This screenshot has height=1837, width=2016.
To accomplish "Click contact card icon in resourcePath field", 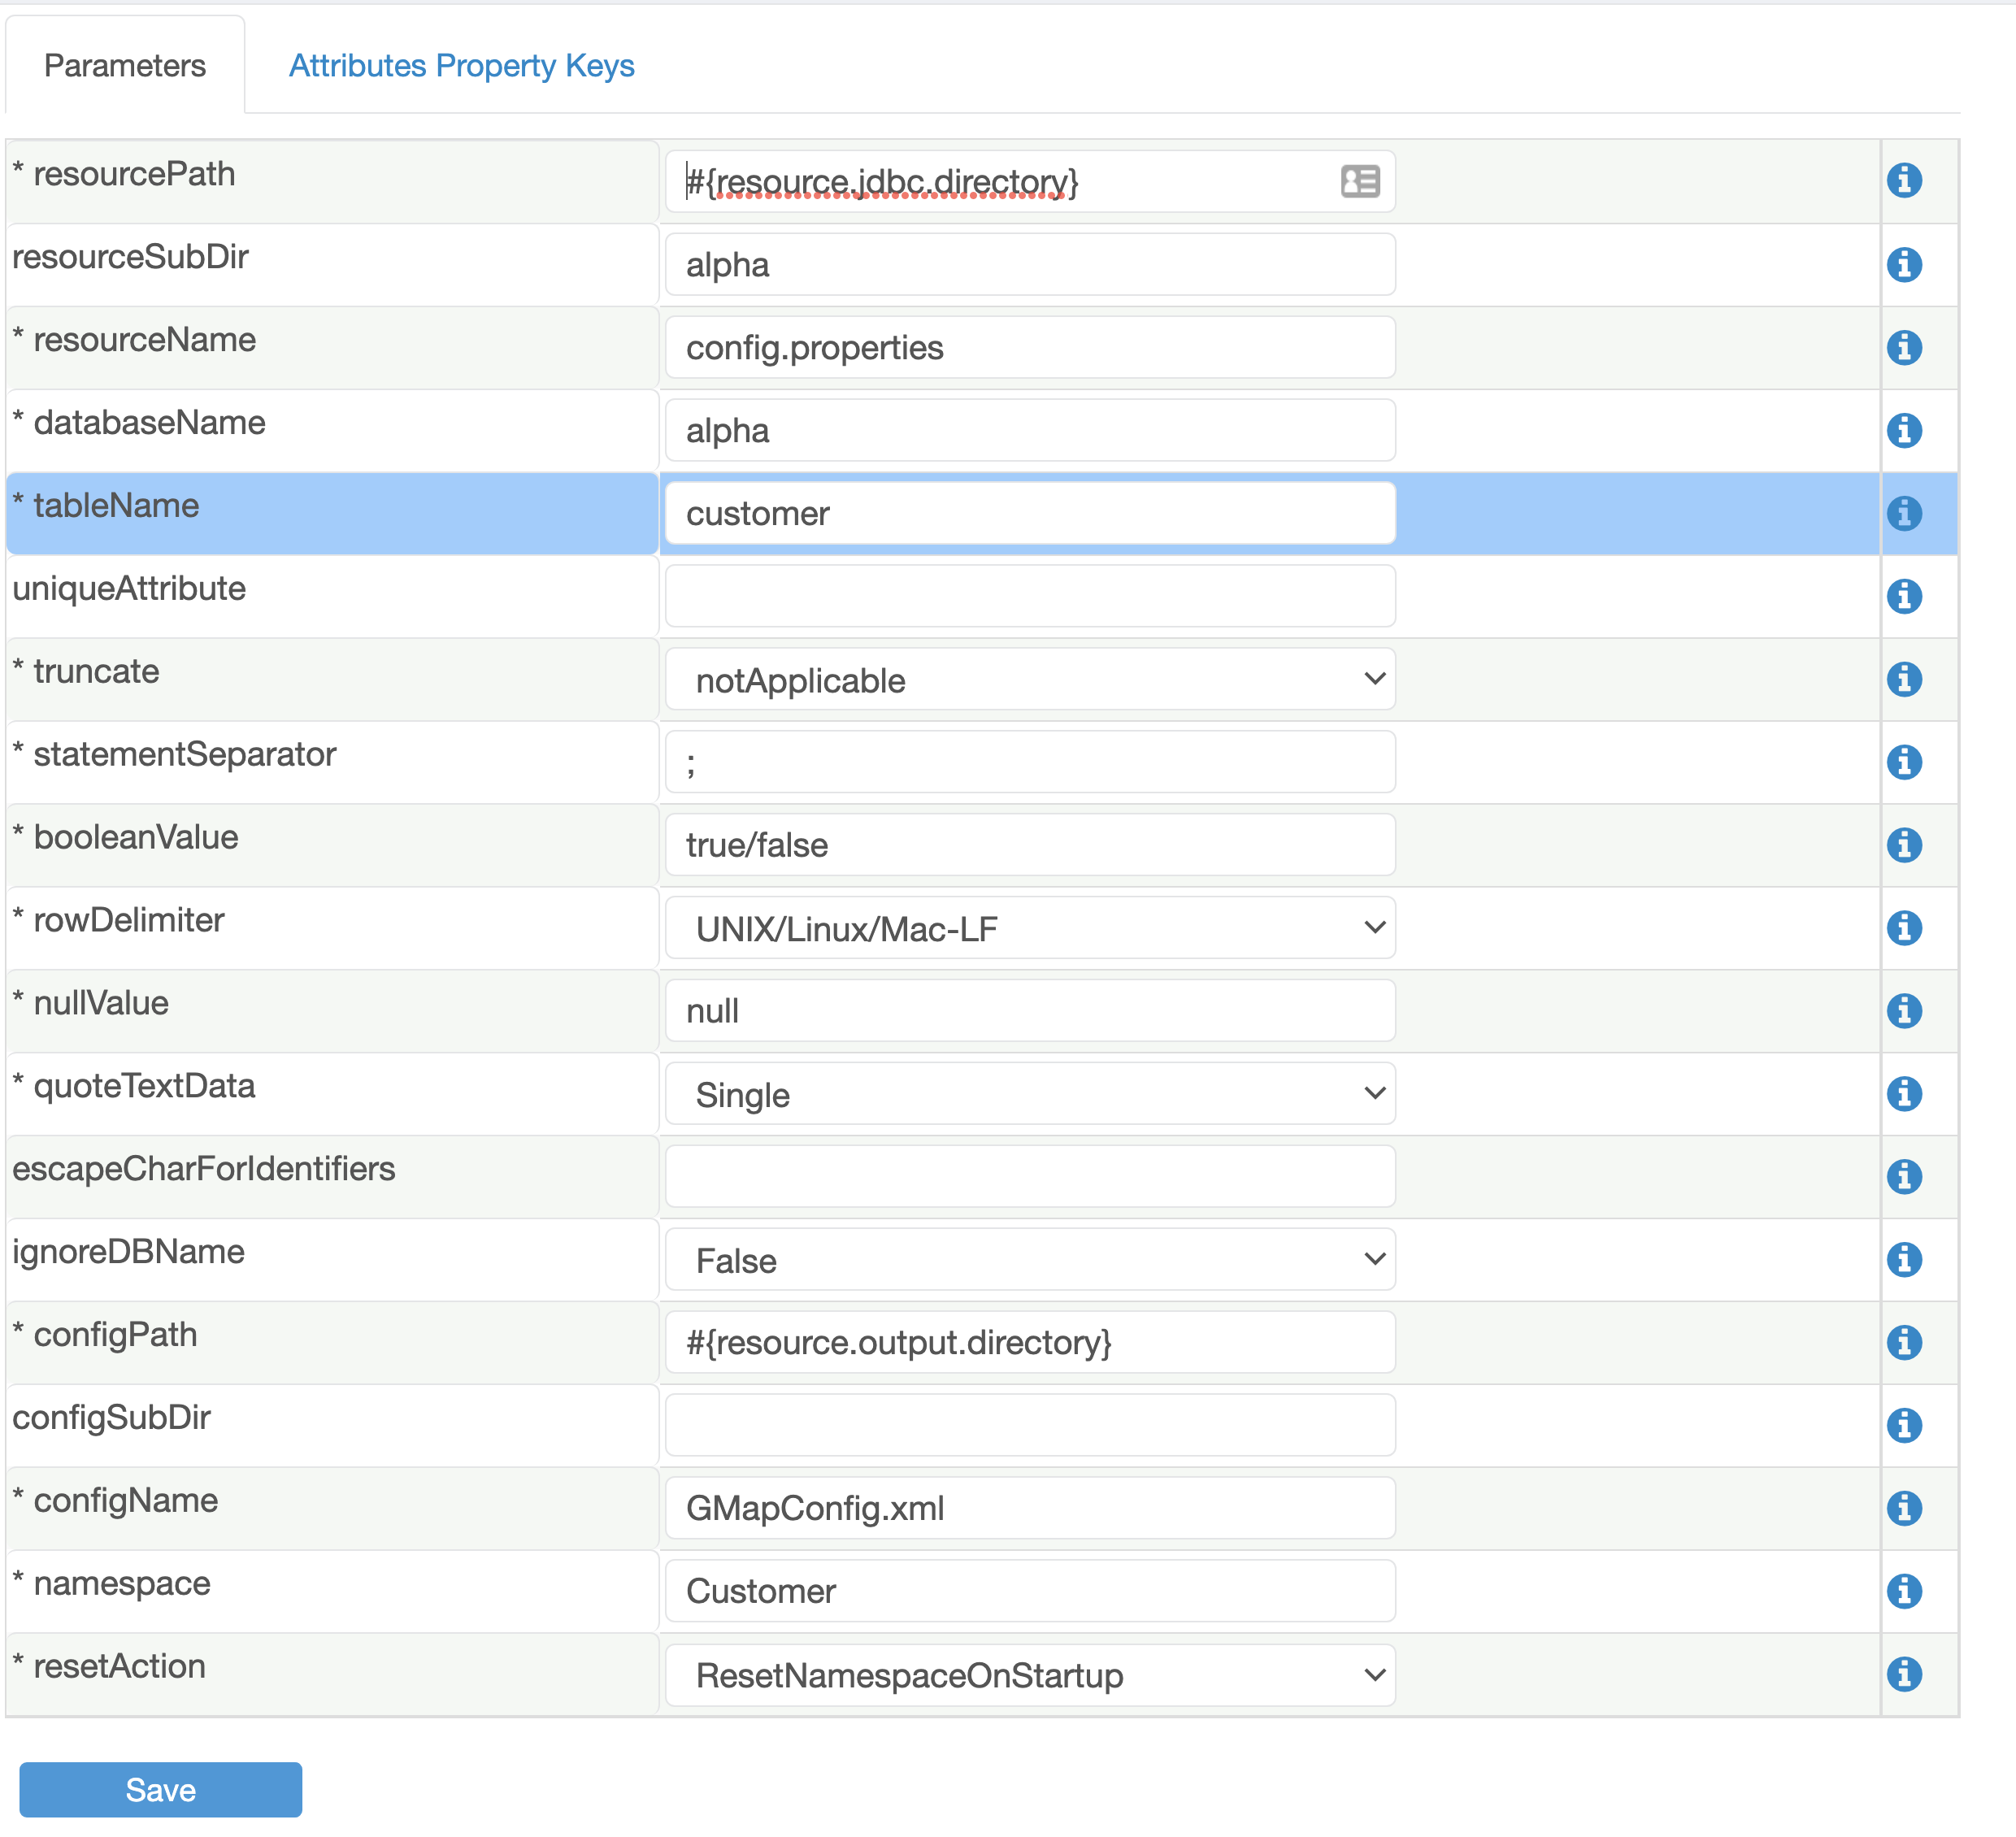I will tap(1359, 181).
